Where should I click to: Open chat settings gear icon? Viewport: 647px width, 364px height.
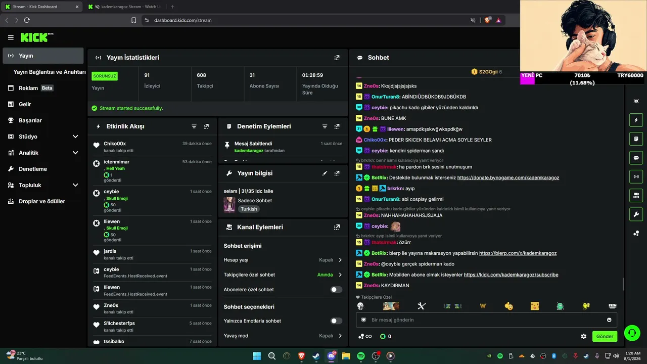584,336
